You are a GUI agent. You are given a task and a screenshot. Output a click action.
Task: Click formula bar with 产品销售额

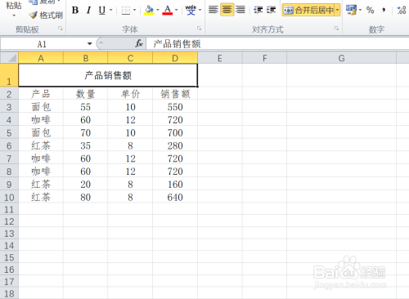(277, 44)
